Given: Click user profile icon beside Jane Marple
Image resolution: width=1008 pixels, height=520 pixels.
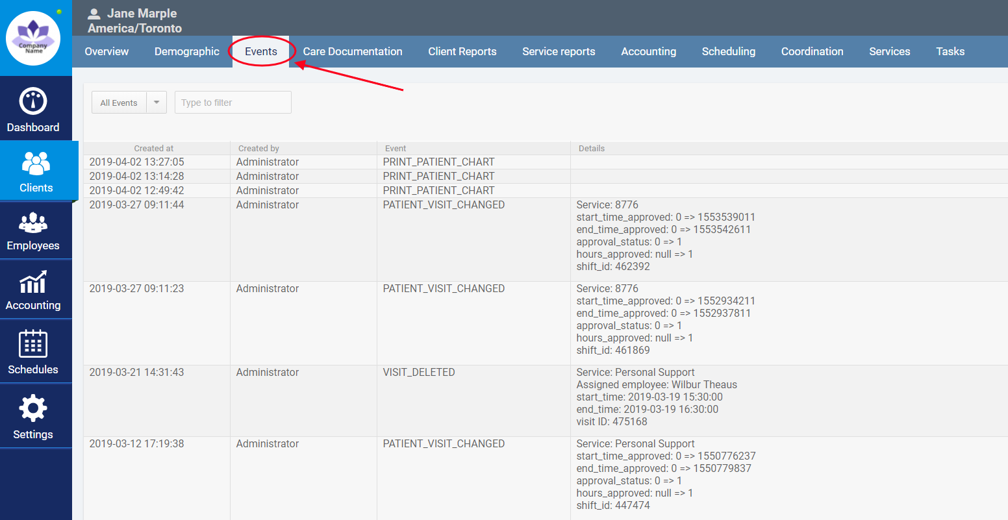Looking at the screenshot, I should pos(95,14).
